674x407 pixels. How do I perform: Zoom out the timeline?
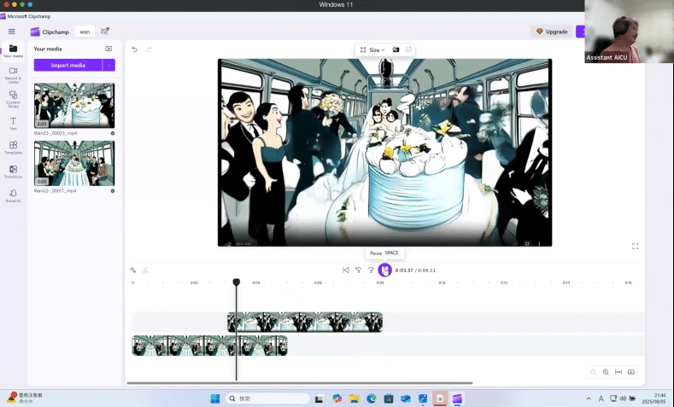(593, 372)
